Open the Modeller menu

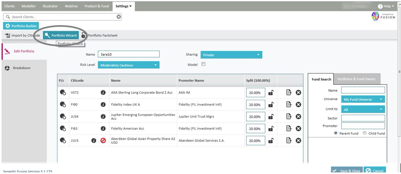click(28, 6)
